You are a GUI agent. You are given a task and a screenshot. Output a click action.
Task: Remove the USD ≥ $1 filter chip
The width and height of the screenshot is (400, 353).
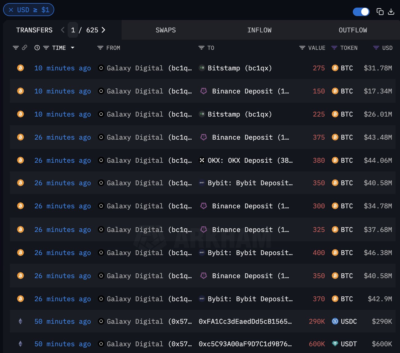pos(11,10)
